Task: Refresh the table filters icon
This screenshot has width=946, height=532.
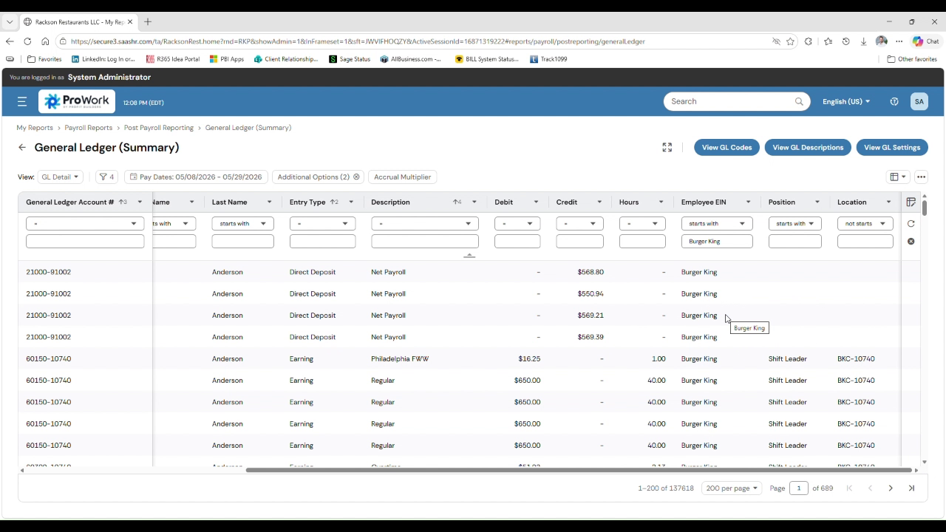Action: pyautogui.click(x=911, y=223)
